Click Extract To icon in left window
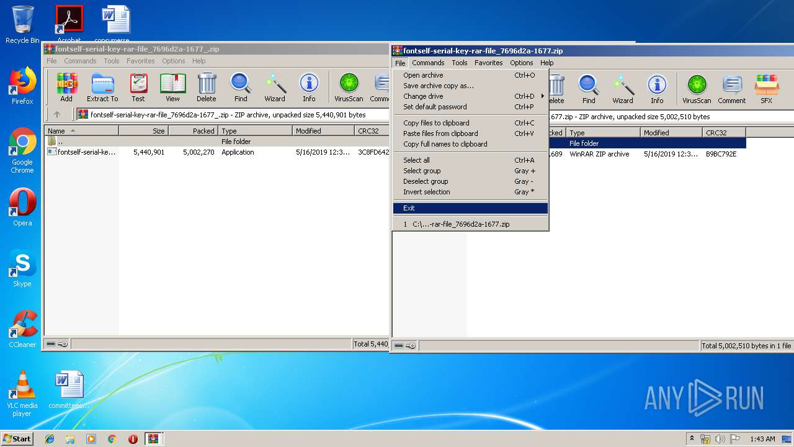The width and height of the screenshot is (794, 447). (102, 88)
